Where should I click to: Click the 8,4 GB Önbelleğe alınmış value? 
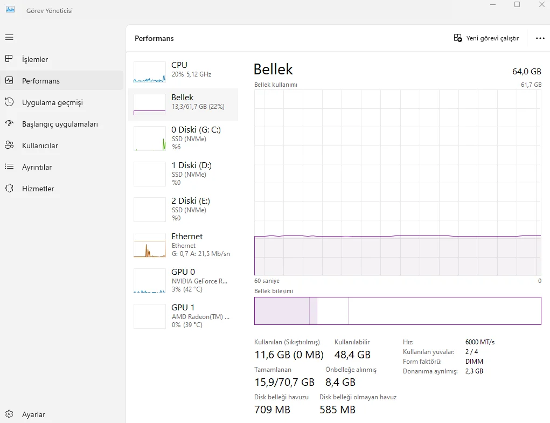click(x=340, y=382)
